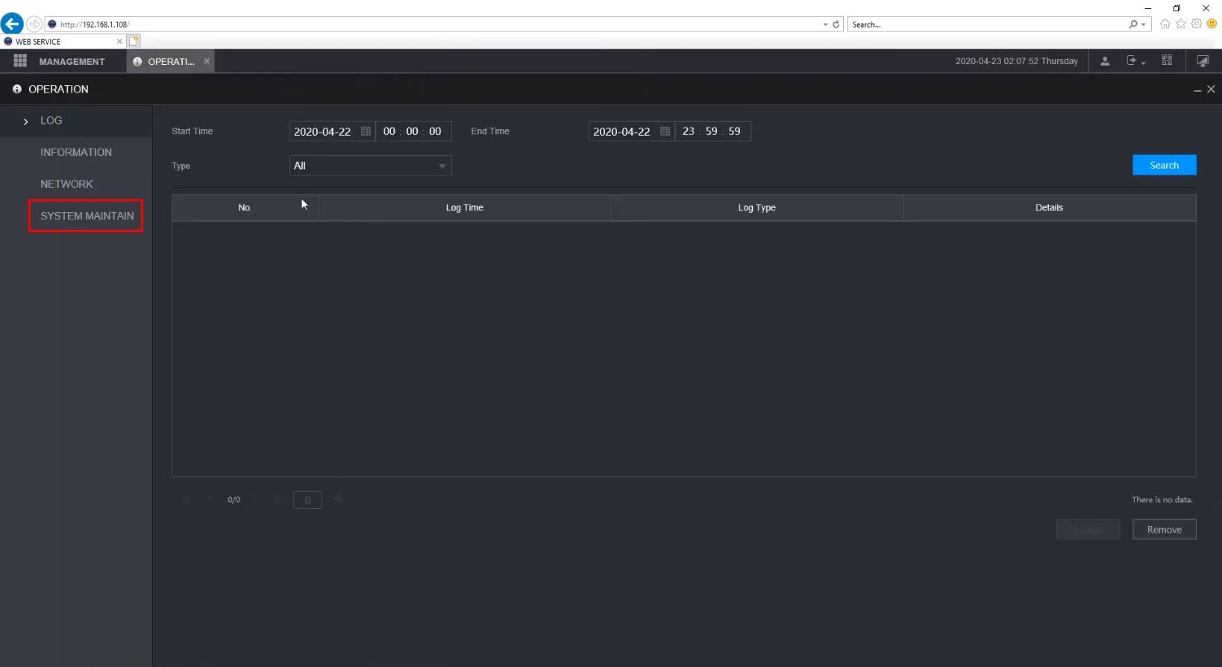Close the WEB SERVICE browser tab
The height and width of the screenshot is (667, 1222).
pos(119,41)
